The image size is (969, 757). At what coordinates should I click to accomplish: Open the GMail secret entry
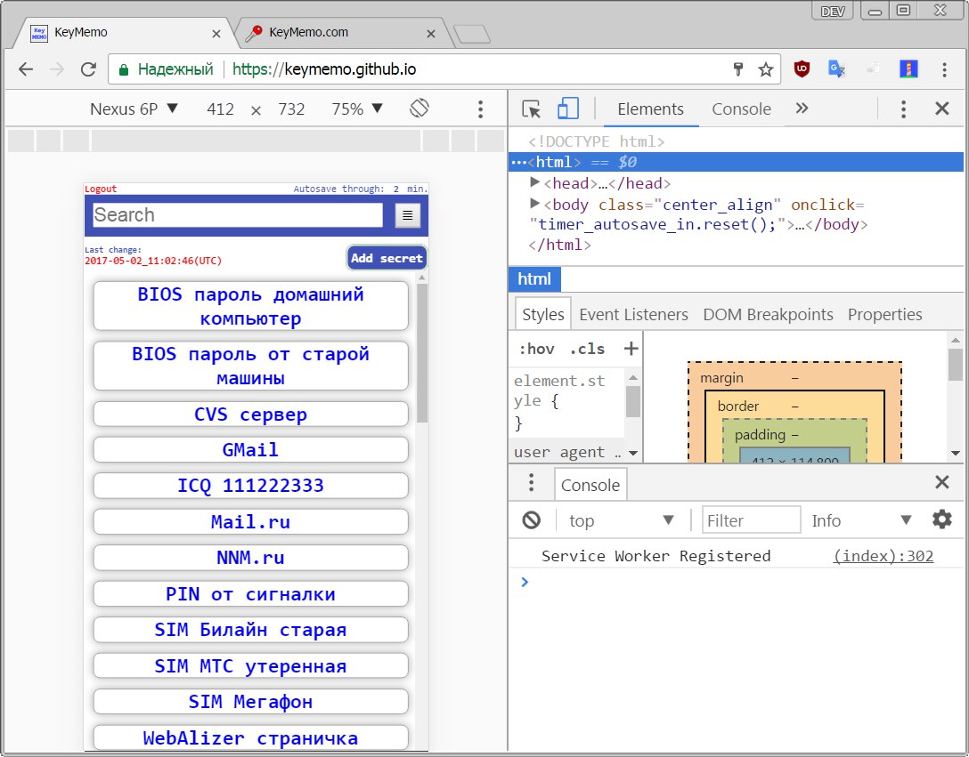(x=250, y=449)
